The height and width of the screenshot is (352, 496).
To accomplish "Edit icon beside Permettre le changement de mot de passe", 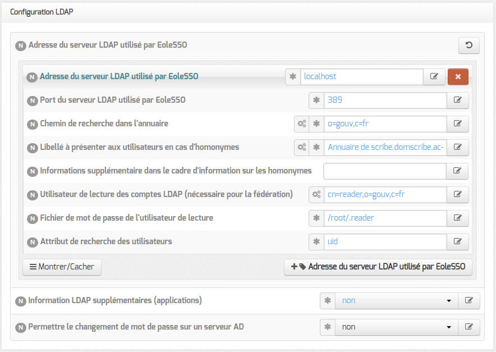I will coord(469,327).
